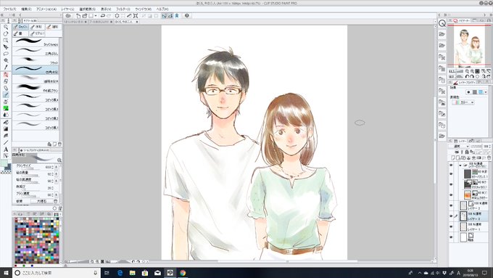
Task: Rotate canvas left in Navigator
Action: coord(467,76)
